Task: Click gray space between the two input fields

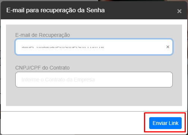Action: click(94, 60)
